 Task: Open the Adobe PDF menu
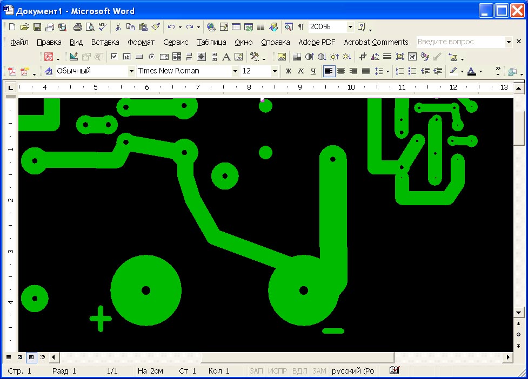pos(317,42)
